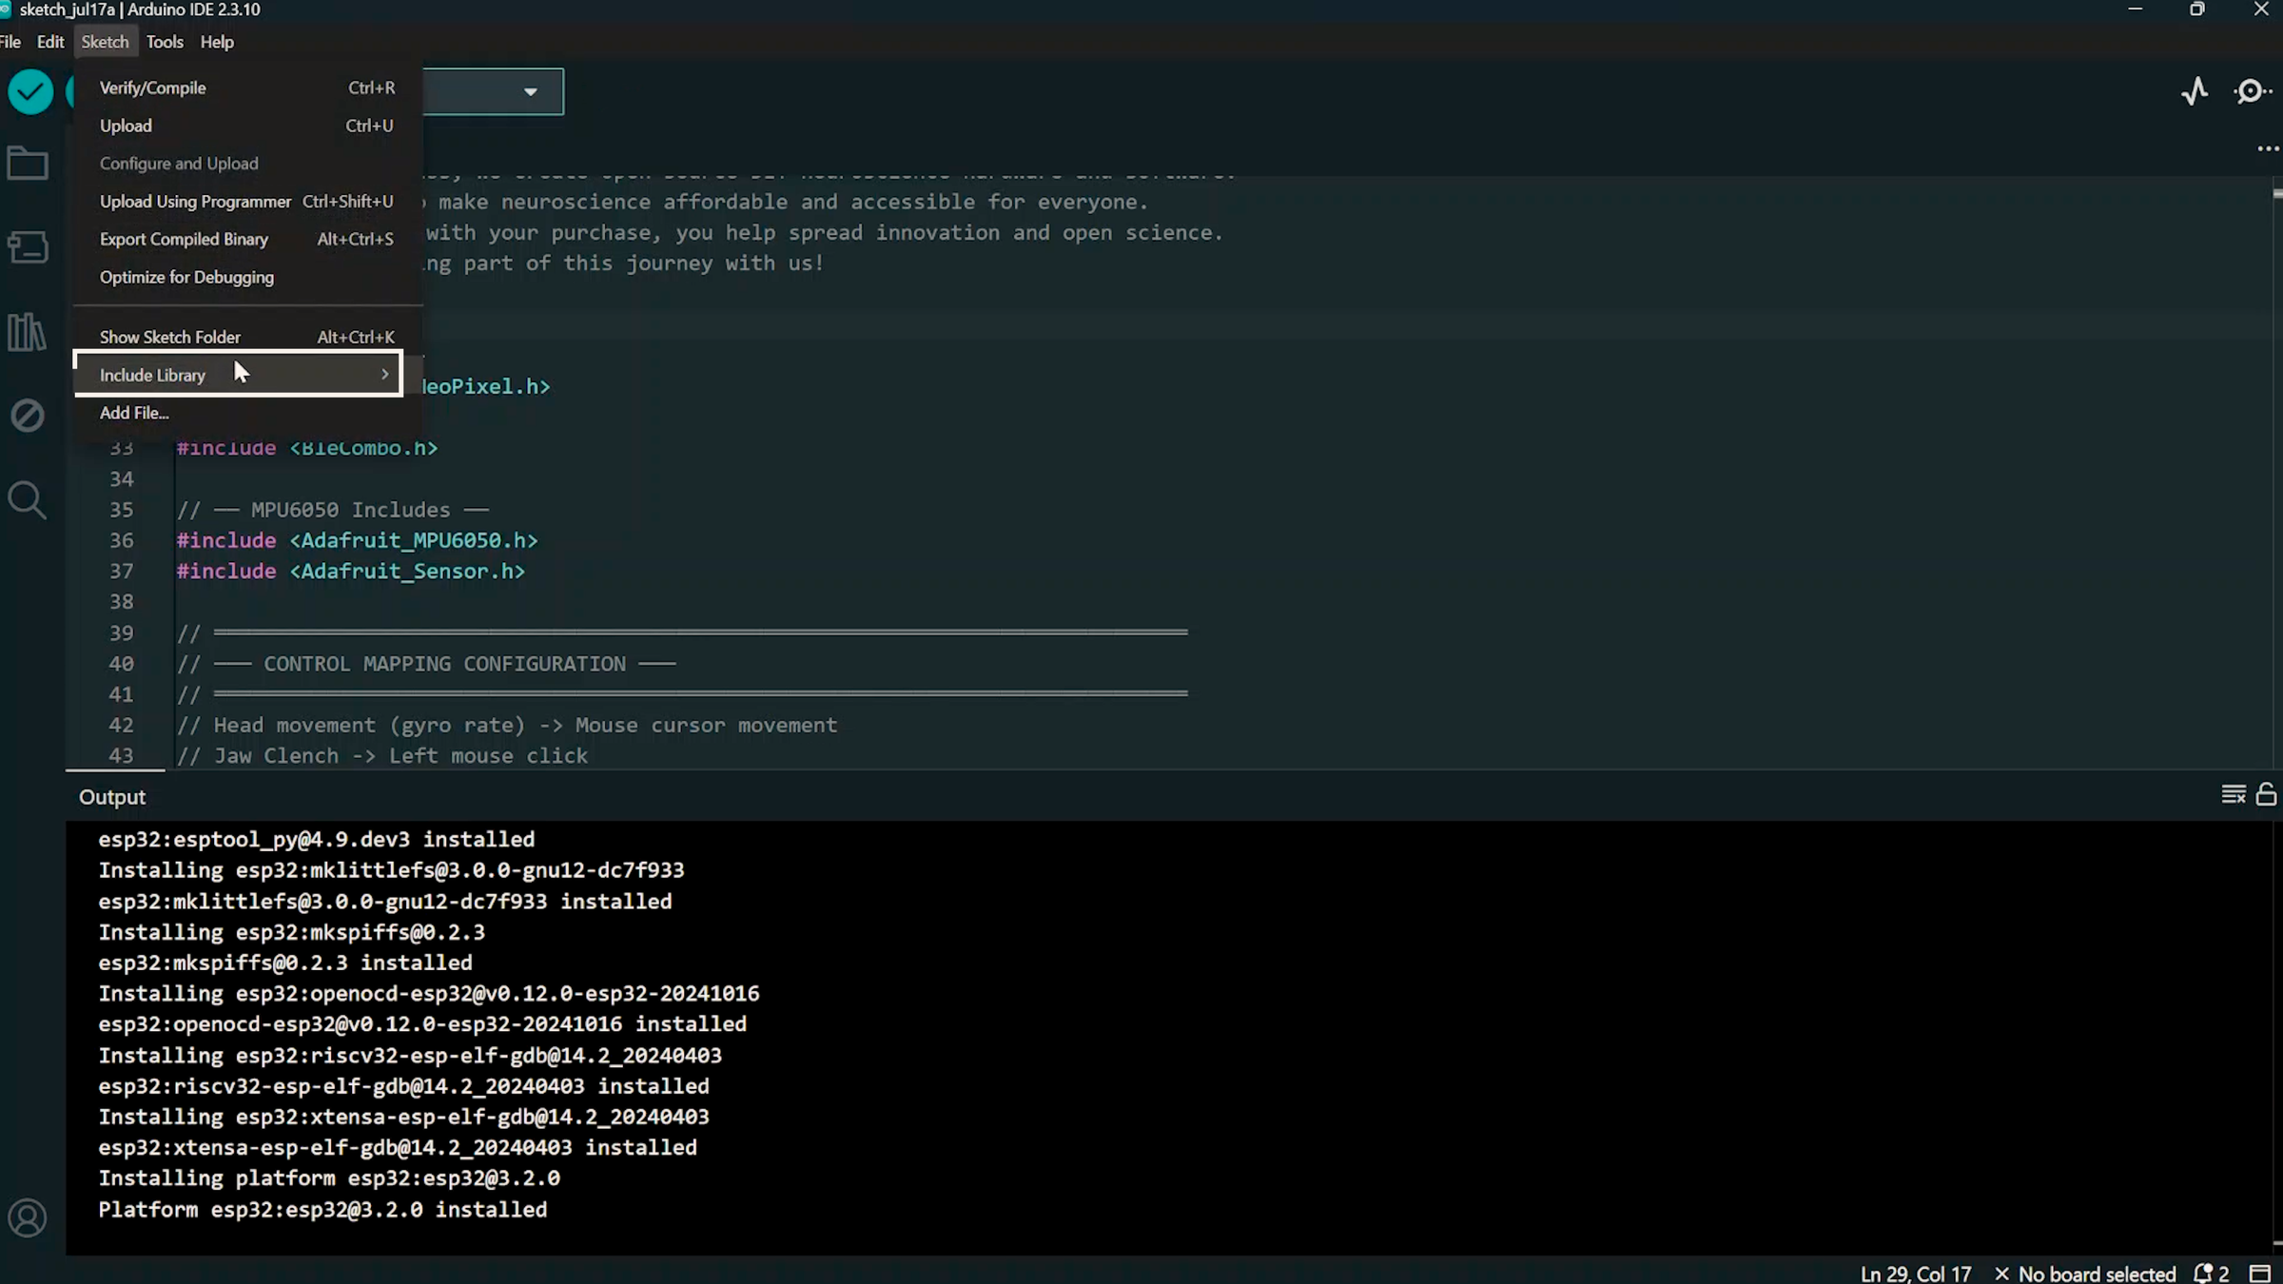Toggle the output scroll lock icon

tap(2267, 794)
